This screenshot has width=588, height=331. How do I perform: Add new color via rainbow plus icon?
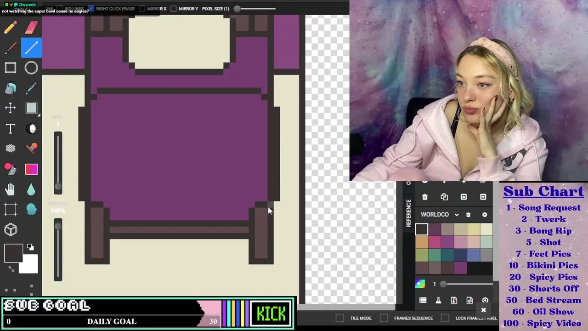coord(420,284)
